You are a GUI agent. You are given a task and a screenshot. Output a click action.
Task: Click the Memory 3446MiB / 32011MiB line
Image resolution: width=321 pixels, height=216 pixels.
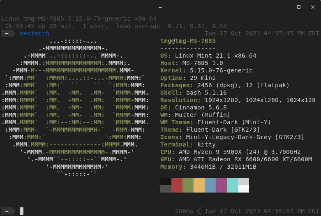[x=208, y=167]
